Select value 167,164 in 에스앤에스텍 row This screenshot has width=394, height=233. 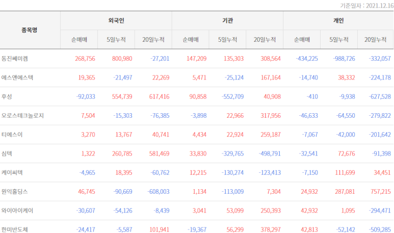click(271, 77)
